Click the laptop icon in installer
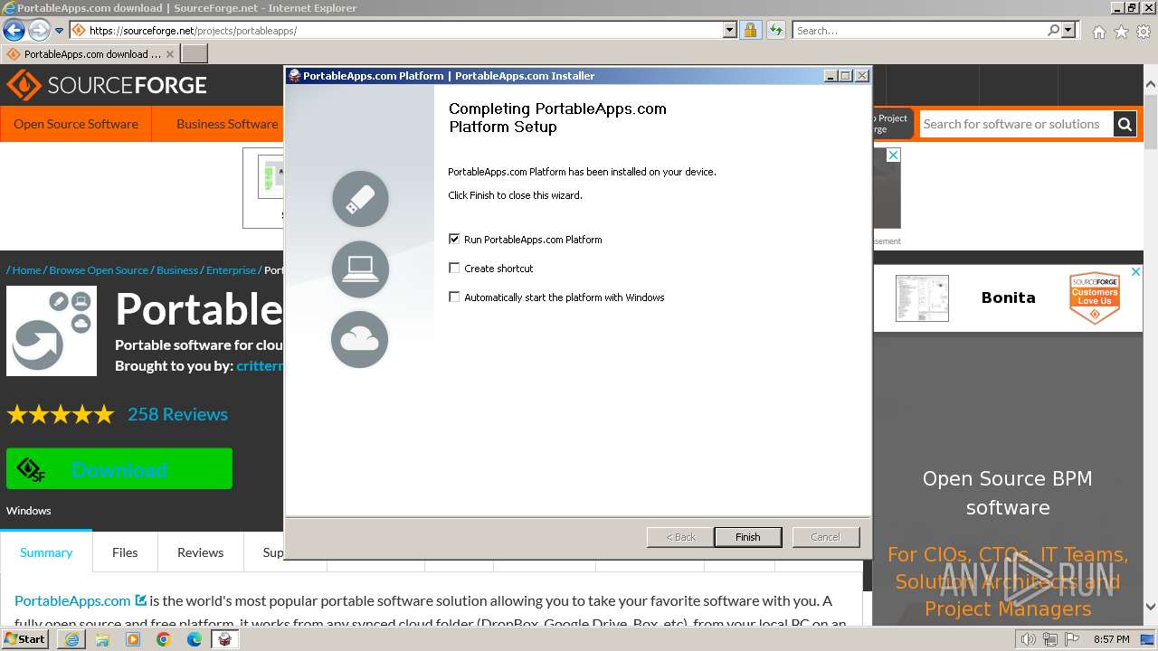 pyautogui.click(x=360, y=269)
